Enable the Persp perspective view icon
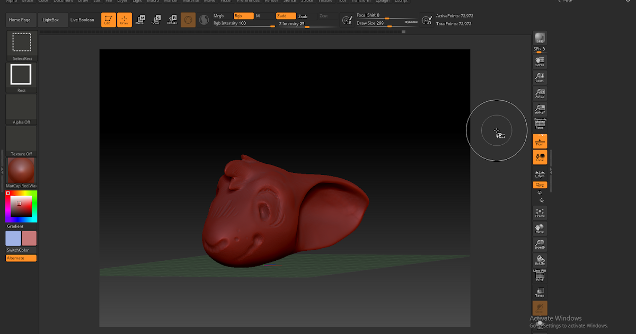The image size is (636, 334). [540, 124]
